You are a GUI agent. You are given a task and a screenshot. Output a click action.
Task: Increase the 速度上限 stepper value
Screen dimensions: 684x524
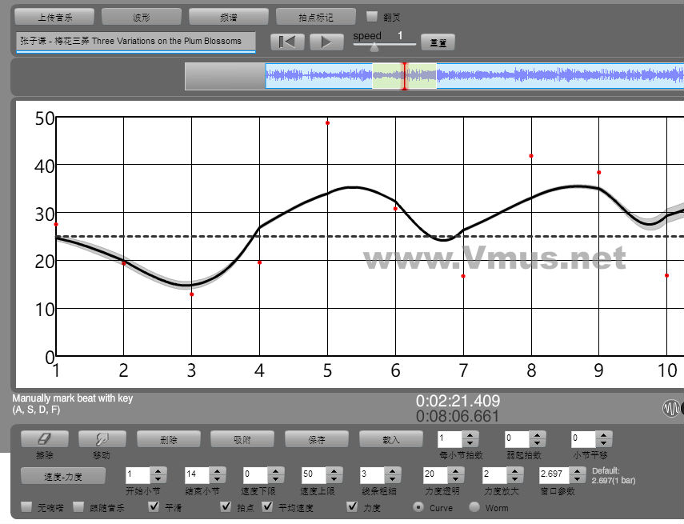click(335, 470)
